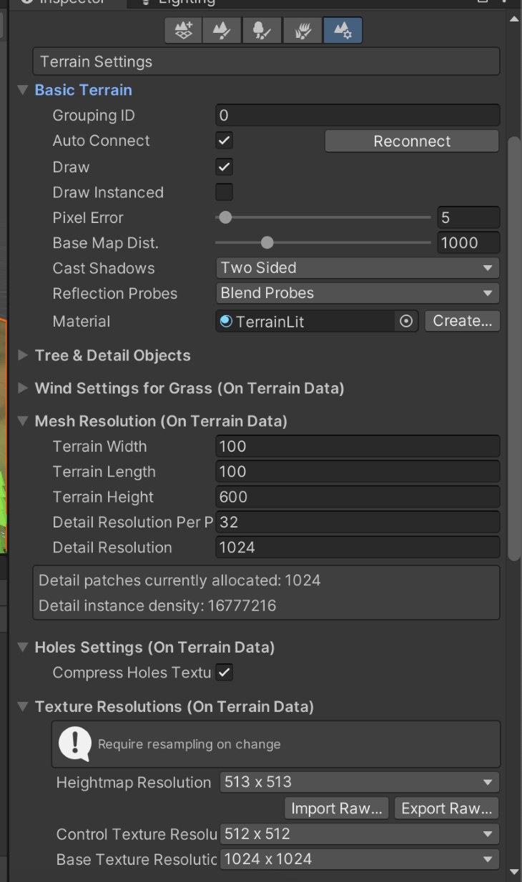
Task: Open the Terrain Settings tool
Action: point(343,31)
